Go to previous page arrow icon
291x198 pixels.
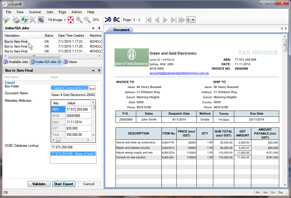click(x=157, y=20)
